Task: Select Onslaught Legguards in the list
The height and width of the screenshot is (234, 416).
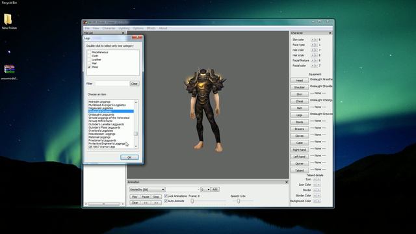Action: pos(101,114)
